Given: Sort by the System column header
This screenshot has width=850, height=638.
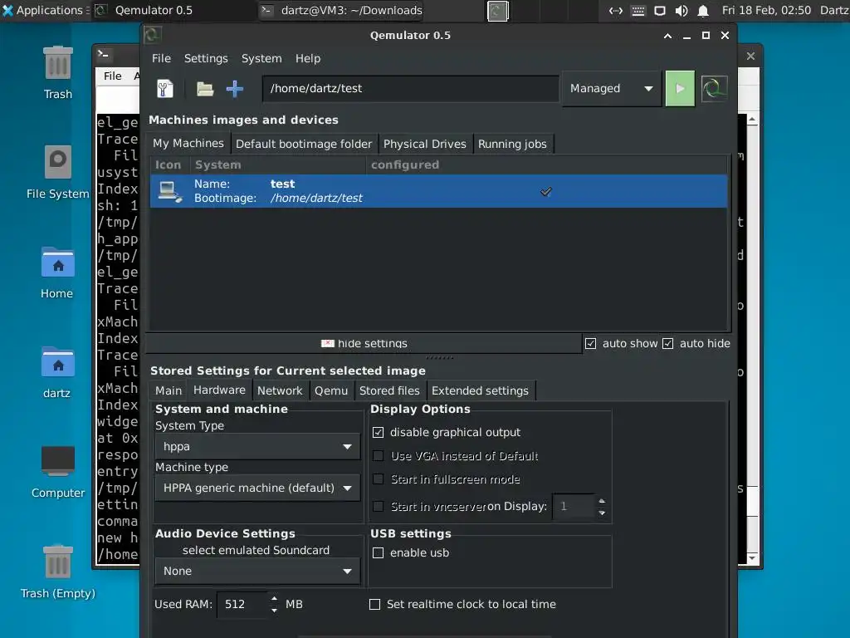Looking at the screenshot, I should (277, 165).
